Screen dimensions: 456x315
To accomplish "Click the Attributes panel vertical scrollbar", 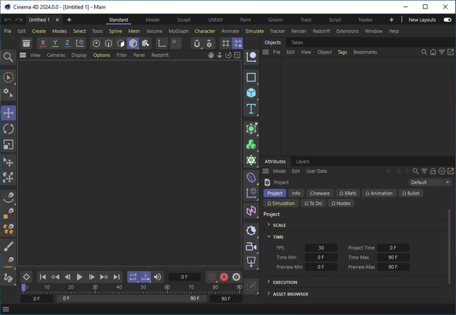I will point(450,246).
